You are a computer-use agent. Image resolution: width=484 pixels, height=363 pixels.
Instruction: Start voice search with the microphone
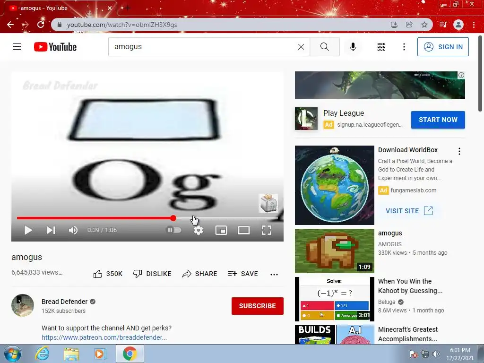coord(353,47)
